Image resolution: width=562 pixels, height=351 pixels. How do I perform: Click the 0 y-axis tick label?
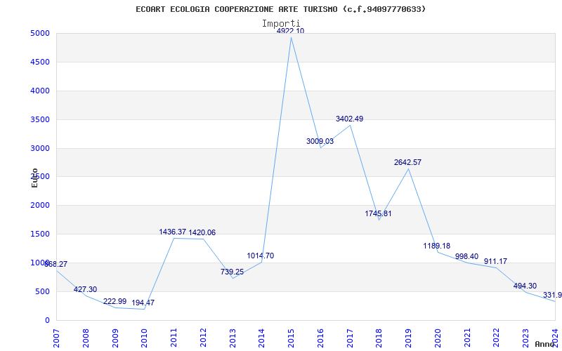[x=48, y=321]
